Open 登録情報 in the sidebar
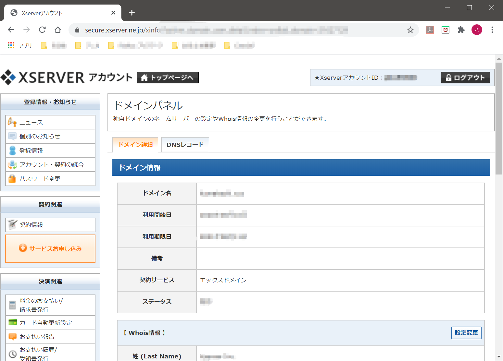Screen dimensions: 503x361 (50, 150)
